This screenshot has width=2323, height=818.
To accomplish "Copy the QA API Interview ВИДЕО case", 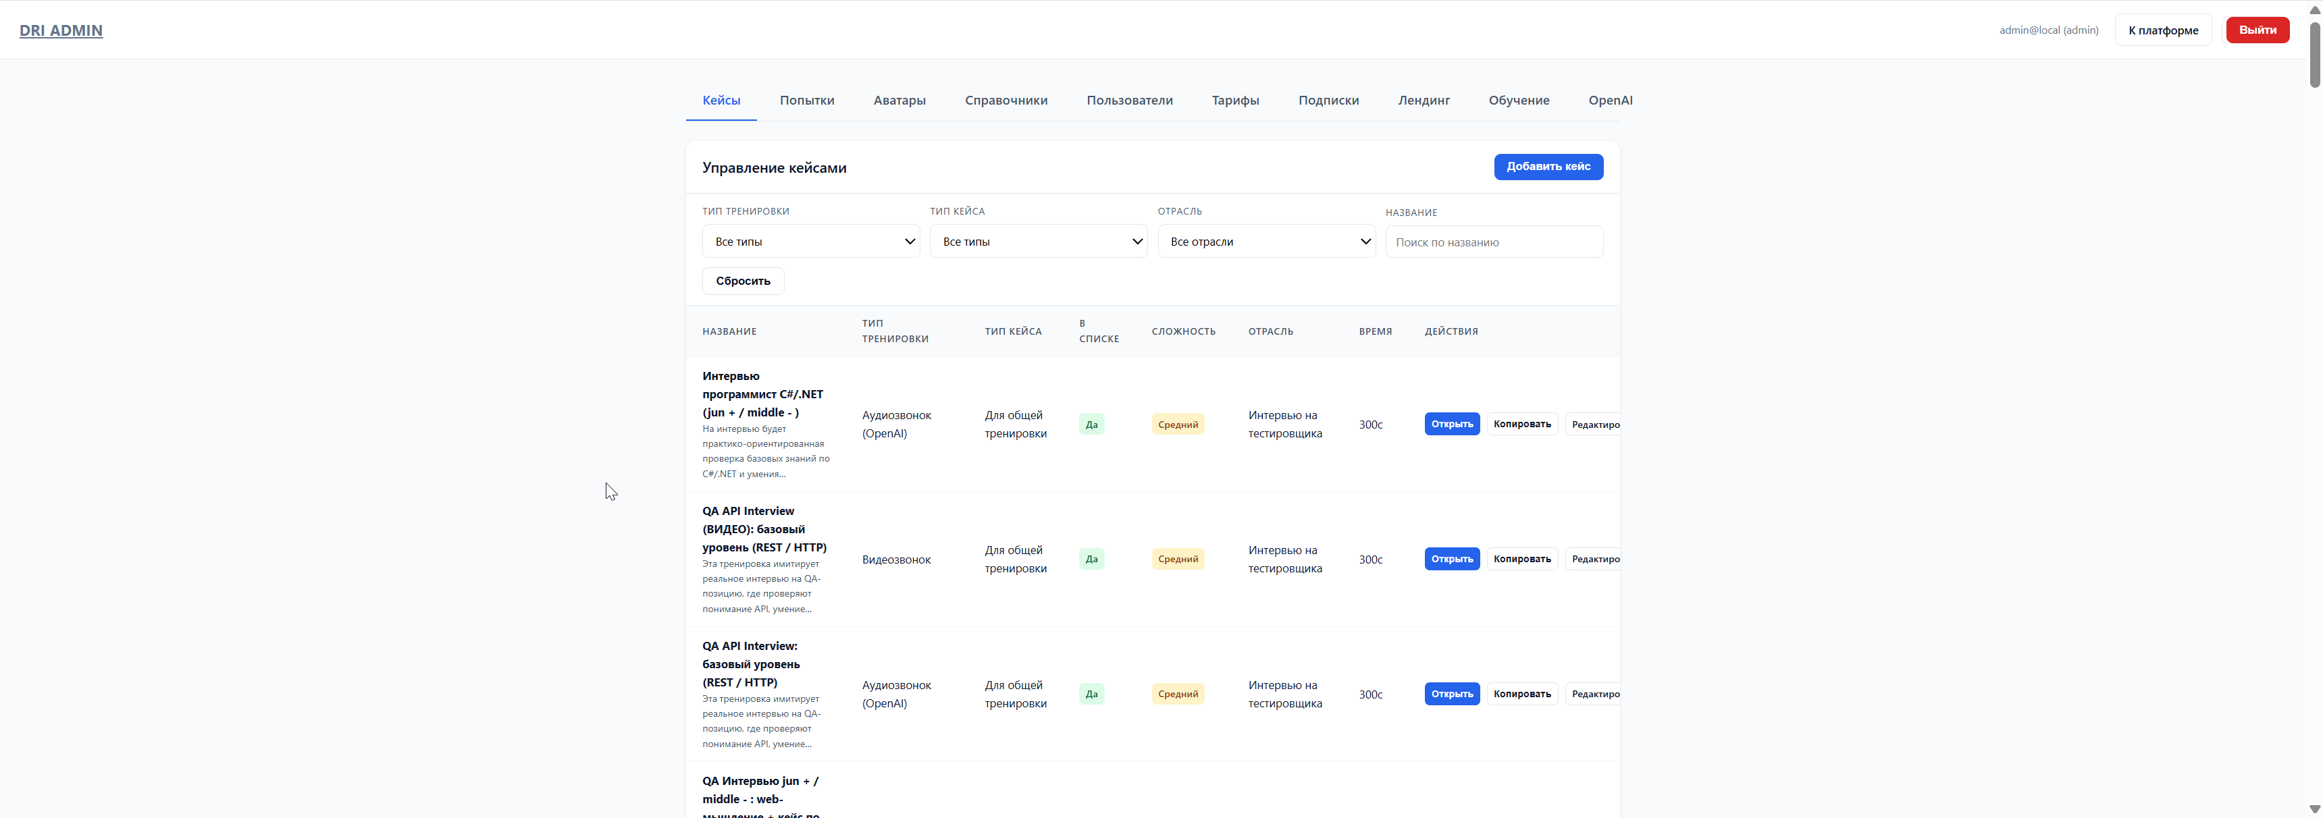I will pos(1521,560).
